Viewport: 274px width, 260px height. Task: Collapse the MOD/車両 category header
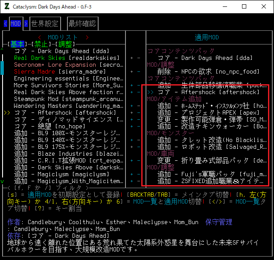click(x=160, y=154)
